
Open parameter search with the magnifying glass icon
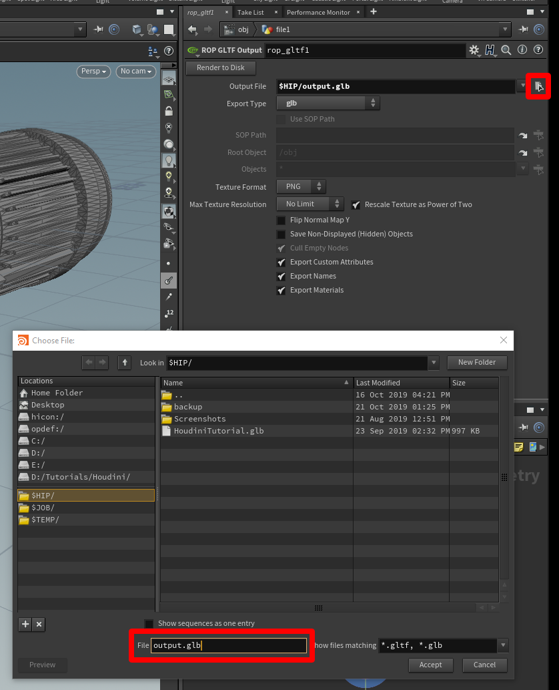(x=506, y=50)
